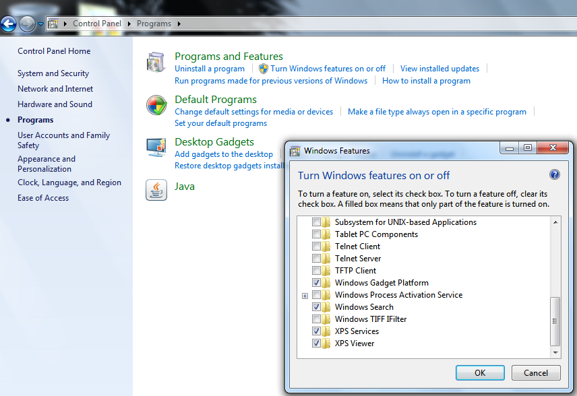Select the XPS Viewer list item
Viewport: 577px width, 396px height.
tap(354, 343)
